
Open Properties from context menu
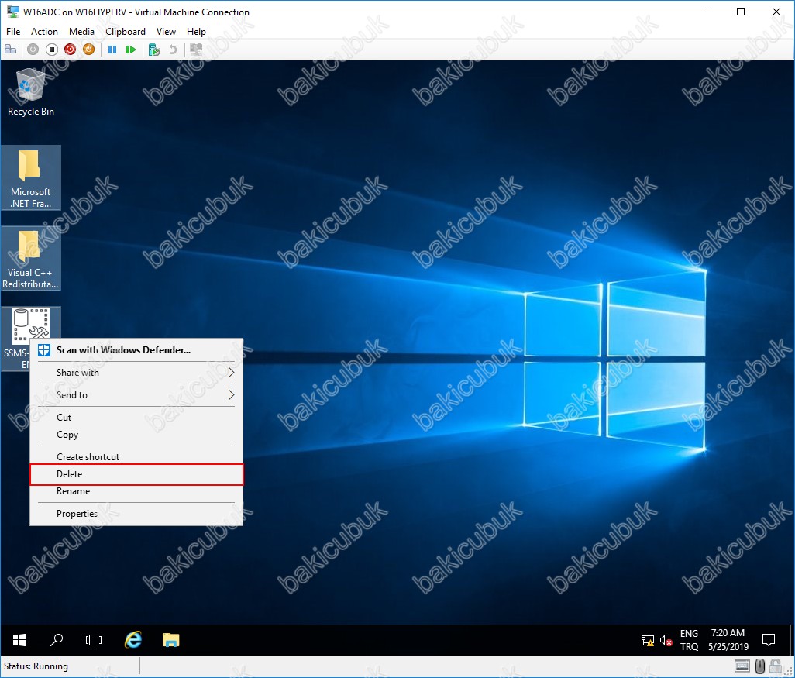coord(136,514)
